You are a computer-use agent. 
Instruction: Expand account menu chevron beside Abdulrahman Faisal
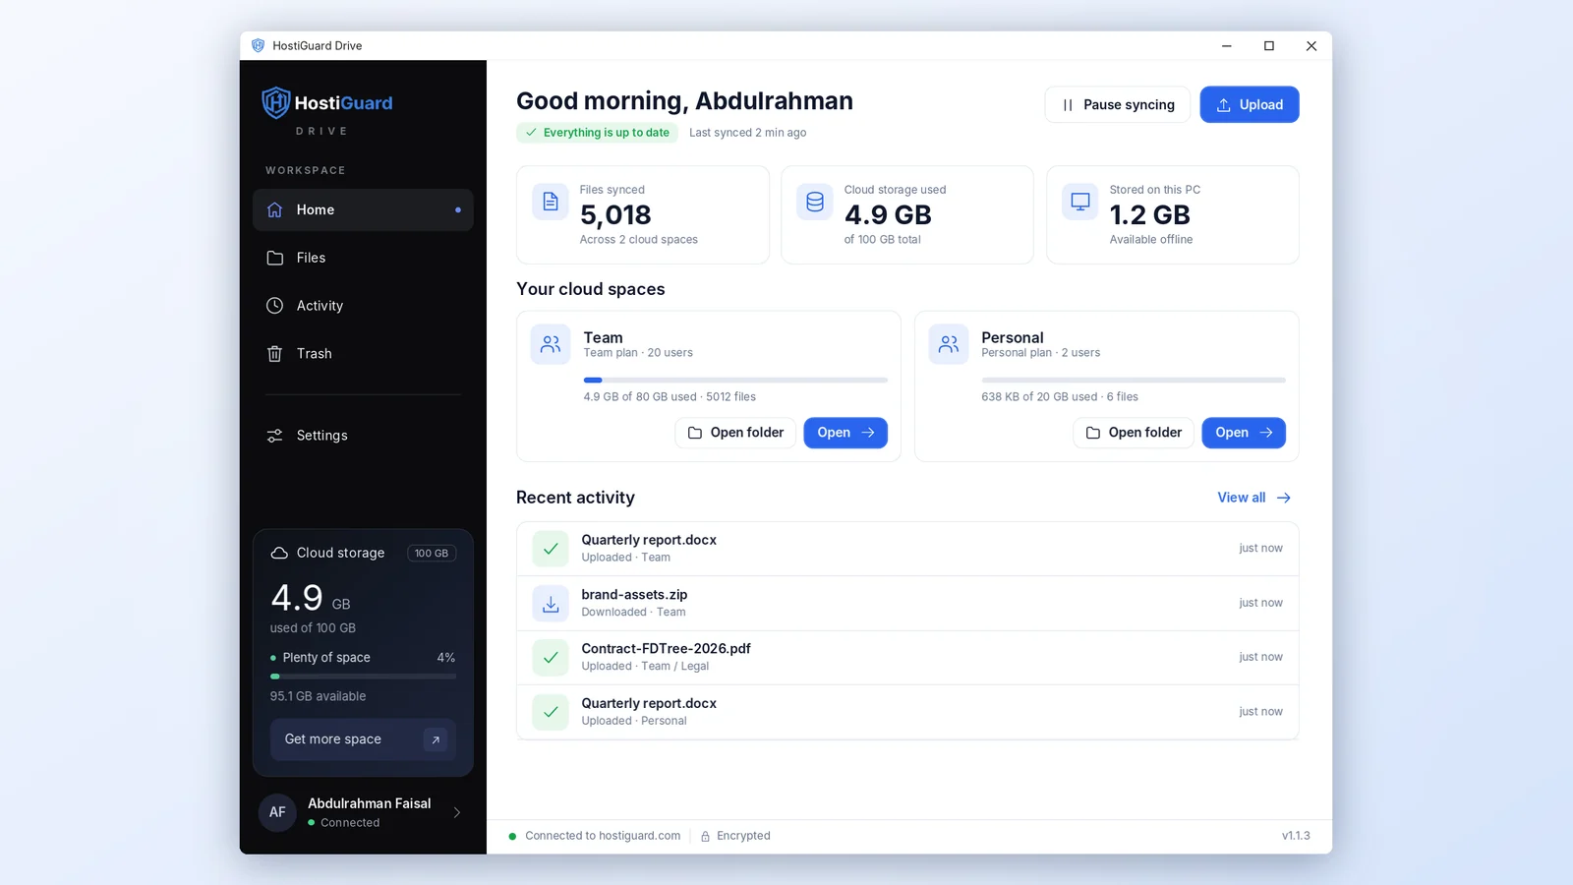point(457,812)
